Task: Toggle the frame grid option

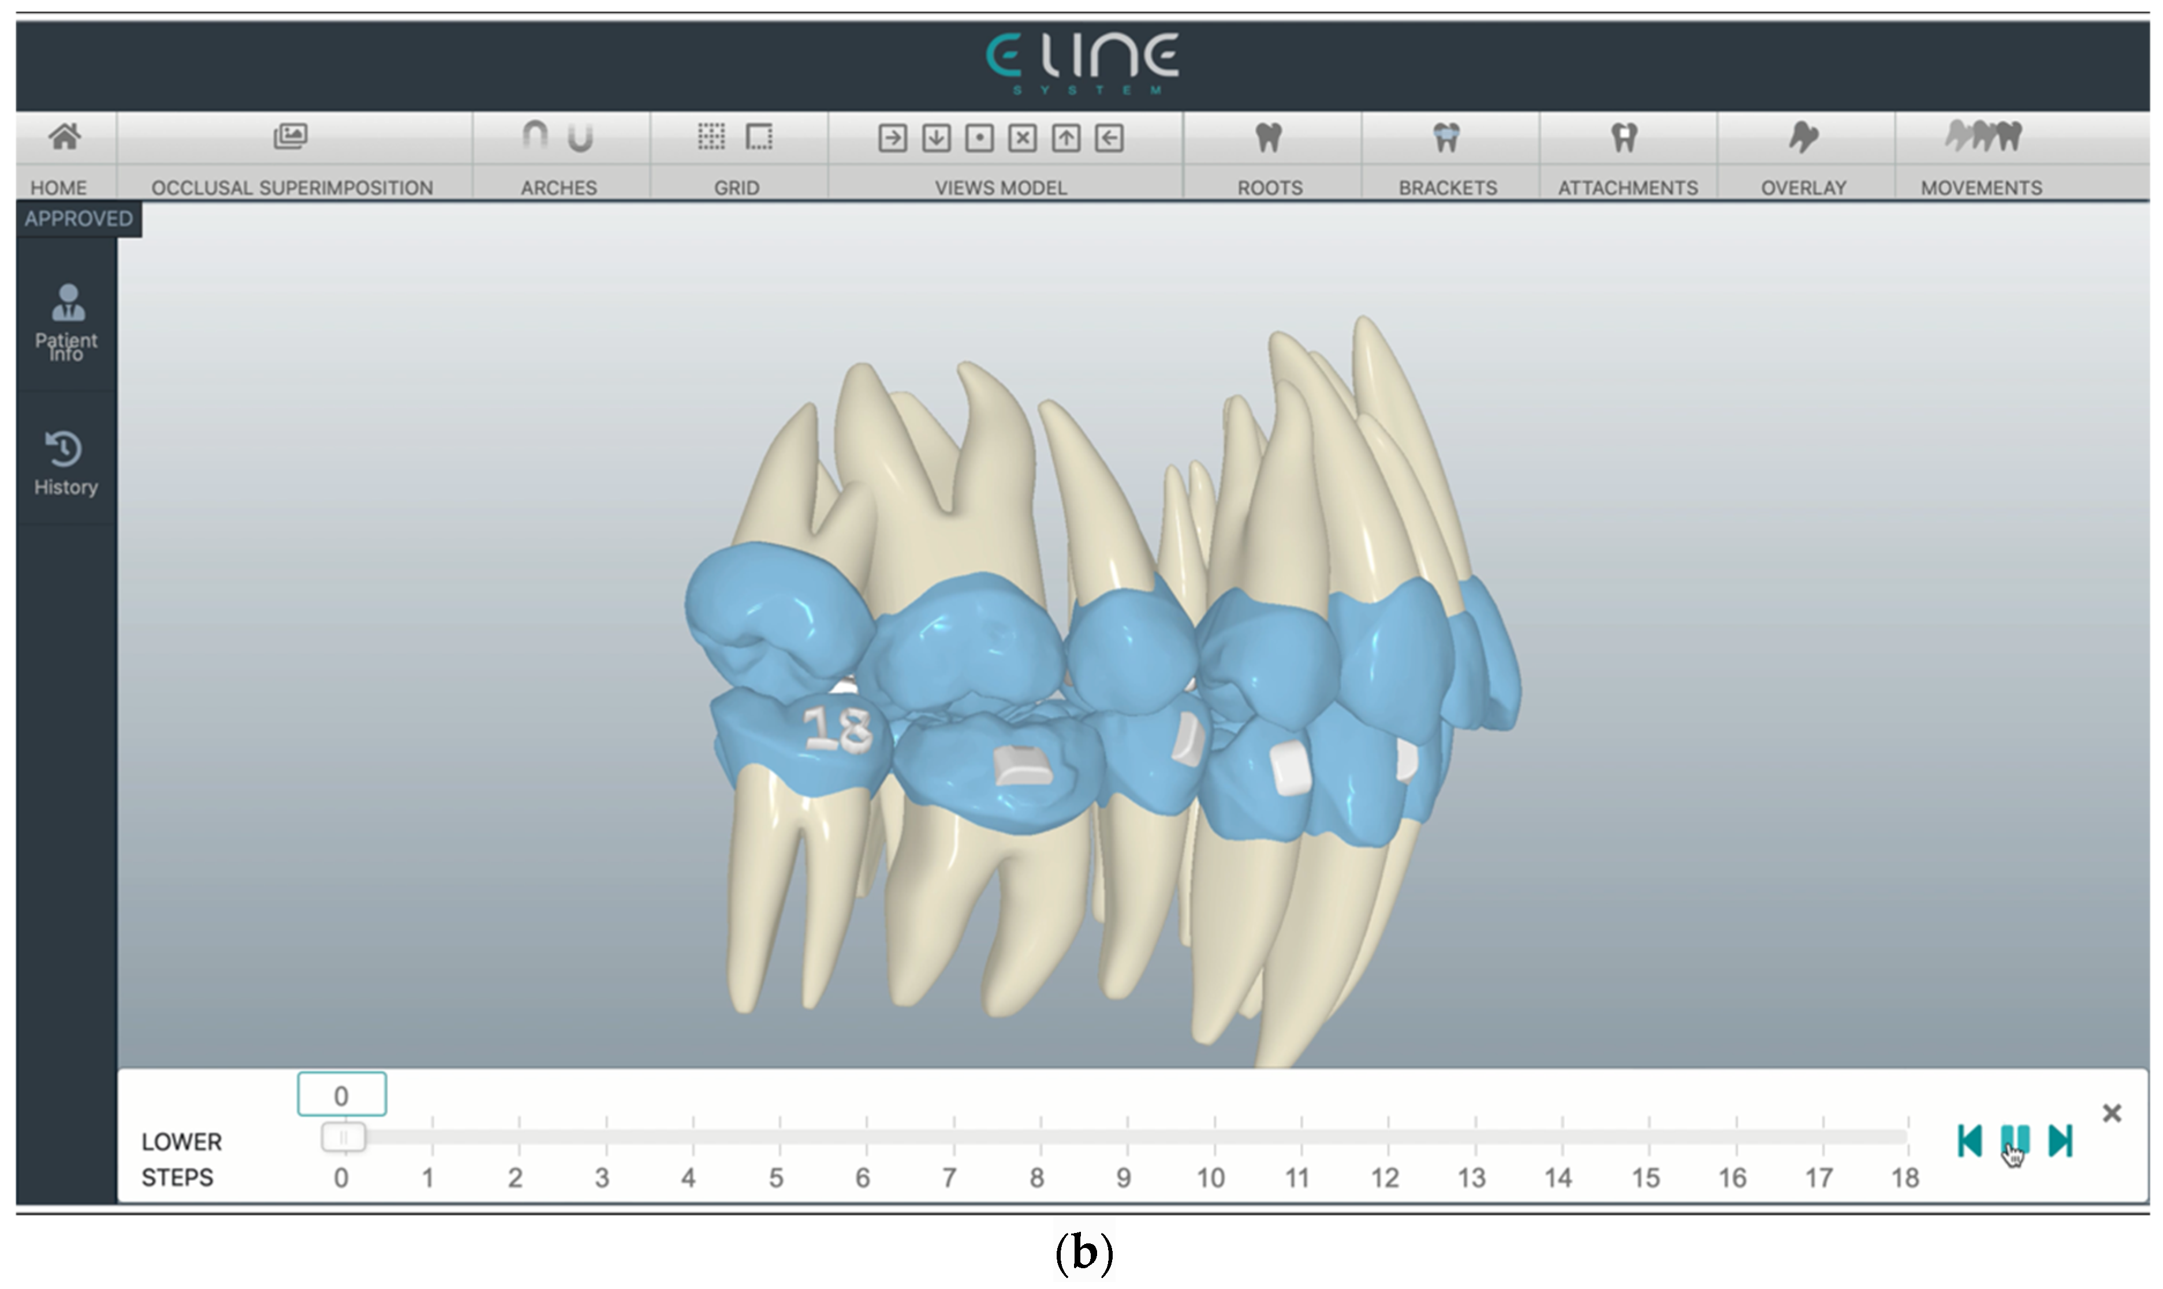Action: (x=759, y=137)
